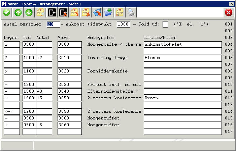The width and height of the screenshot is (236, 151).
Task: Click the blue pages with orange arrow icon
Action: point(97,13)
